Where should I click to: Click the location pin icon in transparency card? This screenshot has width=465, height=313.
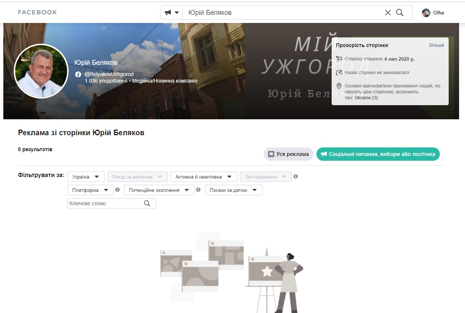click(339, 86)
